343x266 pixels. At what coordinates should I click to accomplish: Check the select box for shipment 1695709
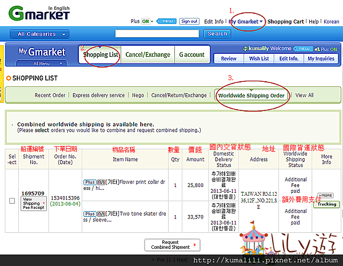(12, 201)
